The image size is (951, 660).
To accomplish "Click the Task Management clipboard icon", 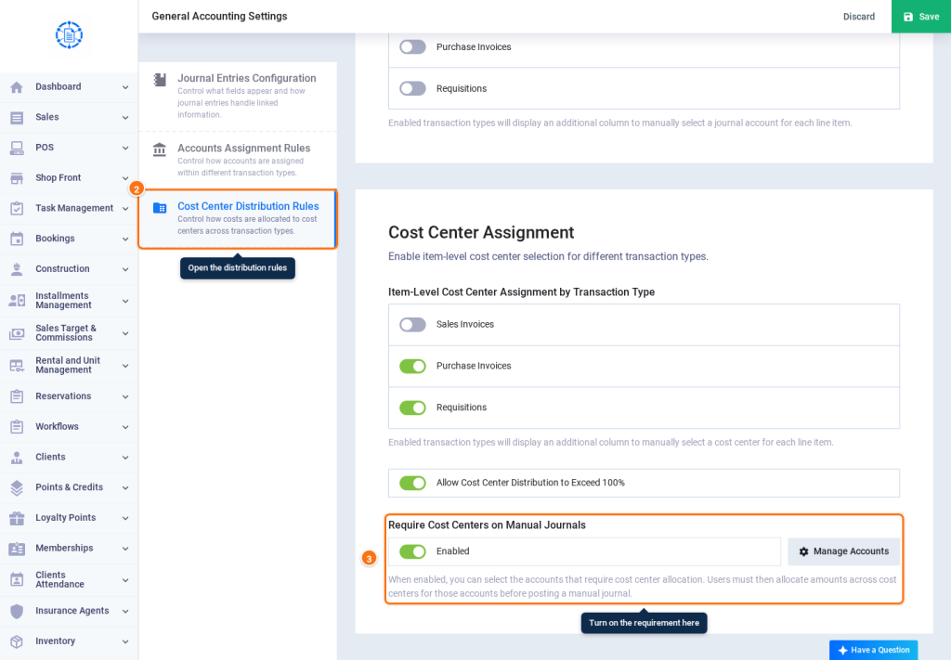I will coord(17,209).
